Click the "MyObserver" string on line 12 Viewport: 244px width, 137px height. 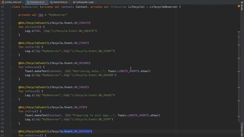click(58, 15)
